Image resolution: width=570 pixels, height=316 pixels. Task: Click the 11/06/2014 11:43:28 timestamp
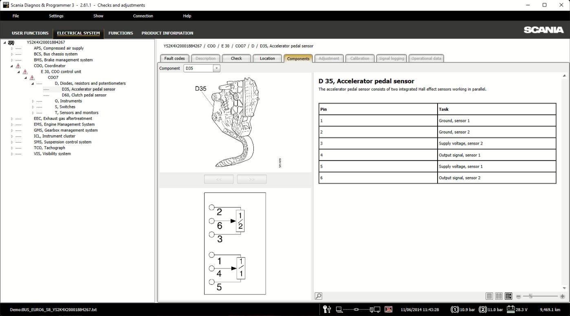[x=420, y=310]
